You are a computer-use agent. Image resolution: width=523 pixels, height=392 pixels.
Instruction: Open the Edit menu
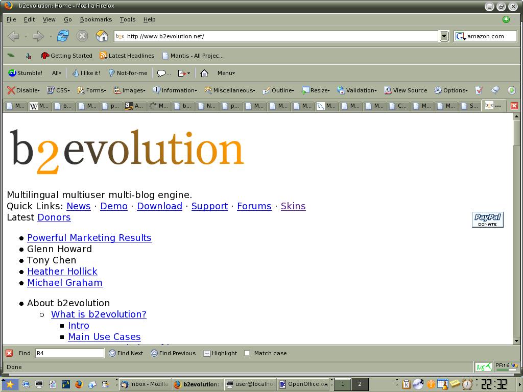click(29, 19)
